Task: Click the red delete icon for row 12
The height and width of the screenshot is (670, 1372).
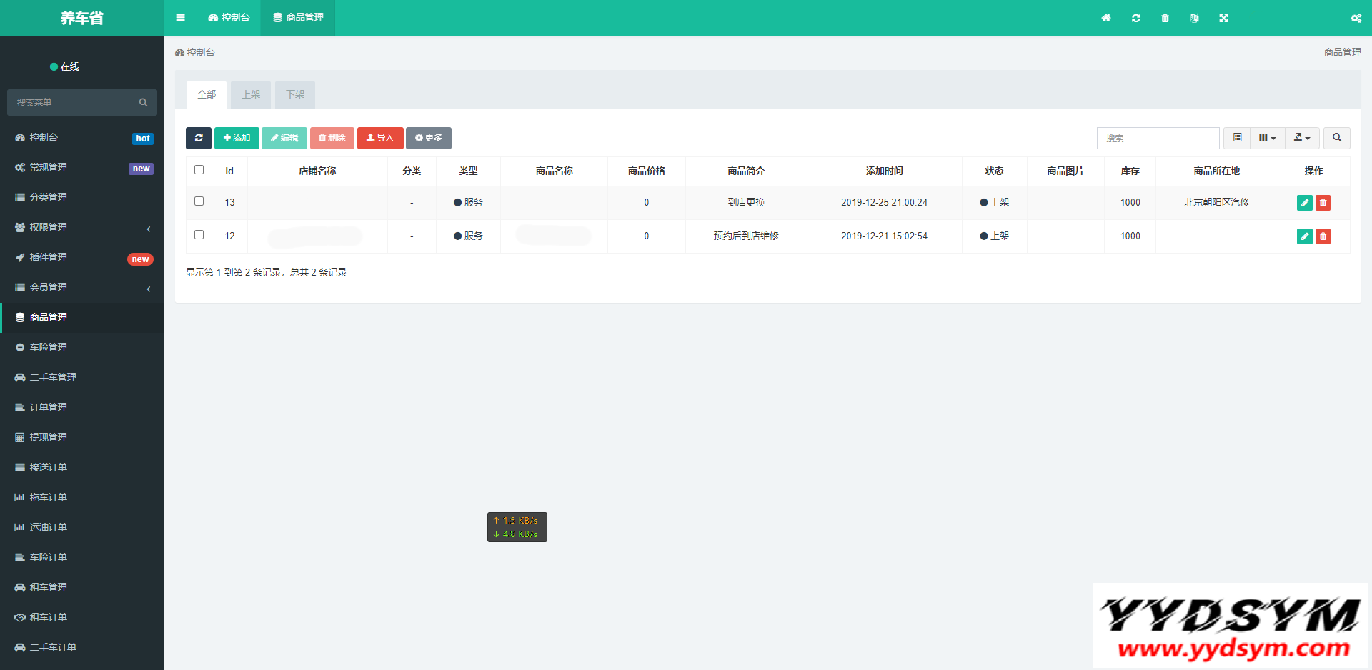Action: 1323,236
